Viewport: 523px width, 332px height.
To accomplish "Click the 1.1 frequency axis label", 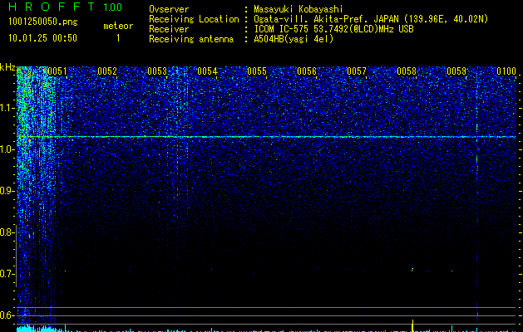I will [7, 108].
